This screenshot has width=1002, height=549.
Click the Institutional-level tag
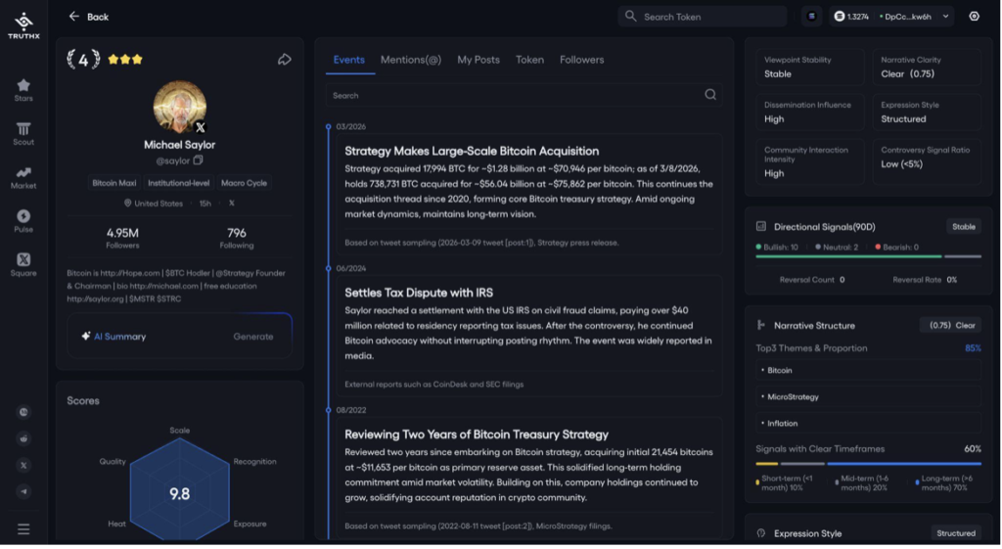pos(178,183)
